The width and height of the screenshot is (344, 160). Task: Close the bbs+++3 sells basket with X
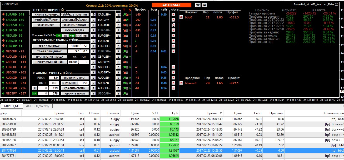click(181, 83)
